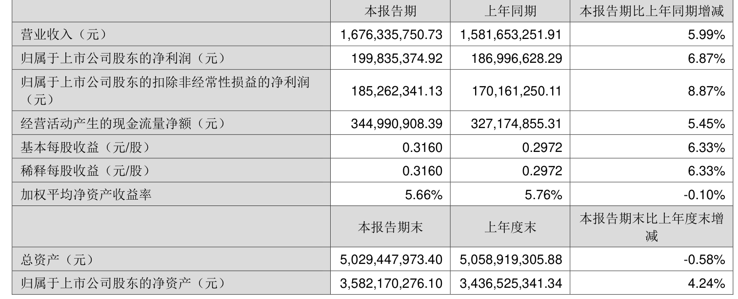The width and height of the screenshot is (738, 299).
Task: Select net assets value 3,436,525,341.34
Action: click(x=511, y=283)
